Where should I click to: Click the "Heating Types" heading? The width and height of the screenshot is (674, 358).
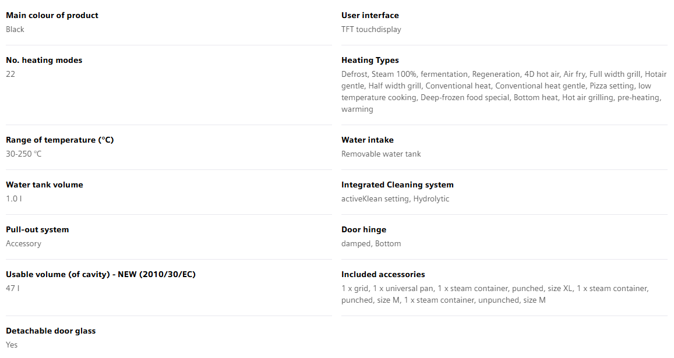(x=370, y=61)
